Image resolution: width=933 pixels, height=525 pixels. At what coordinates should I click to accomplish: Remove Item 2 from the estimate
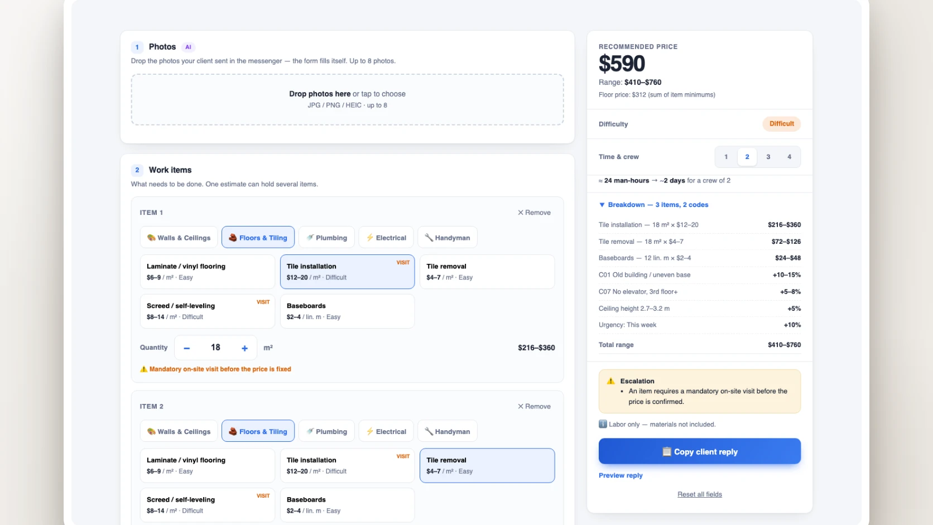pyautogui.click(x=534, y=406)
